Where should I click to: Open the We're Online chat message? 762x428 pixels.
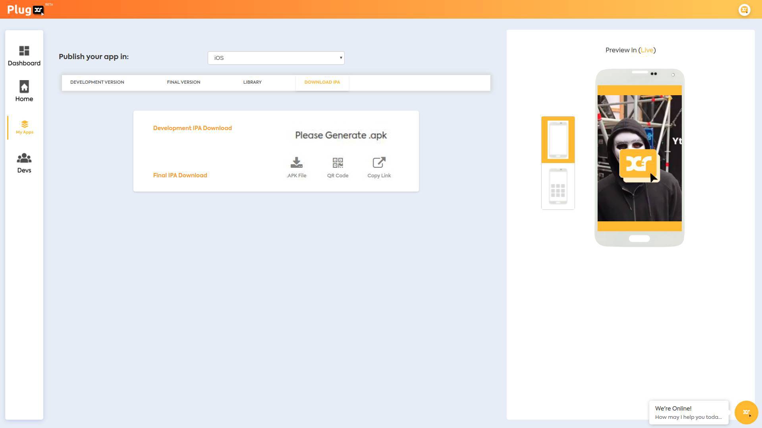coord(688,413)
